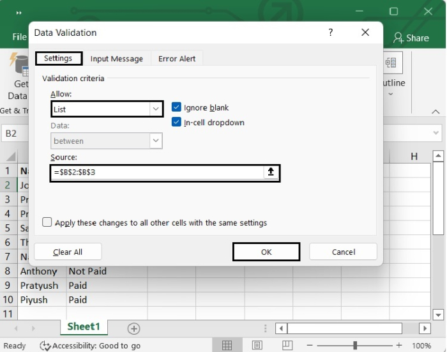Screen dimensions: 447x352
Task: Click zoom out minus icon
Action: tap(310, 346)
